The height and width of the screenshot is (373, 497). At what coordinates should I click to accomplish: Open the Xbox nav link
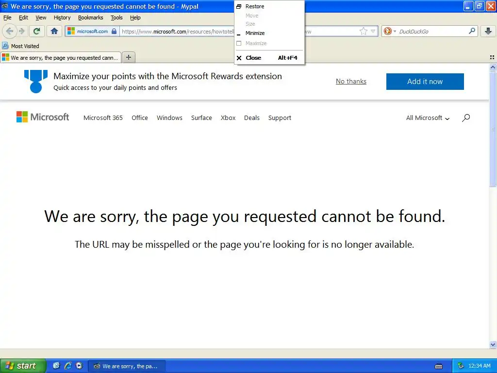coord(228,118)
